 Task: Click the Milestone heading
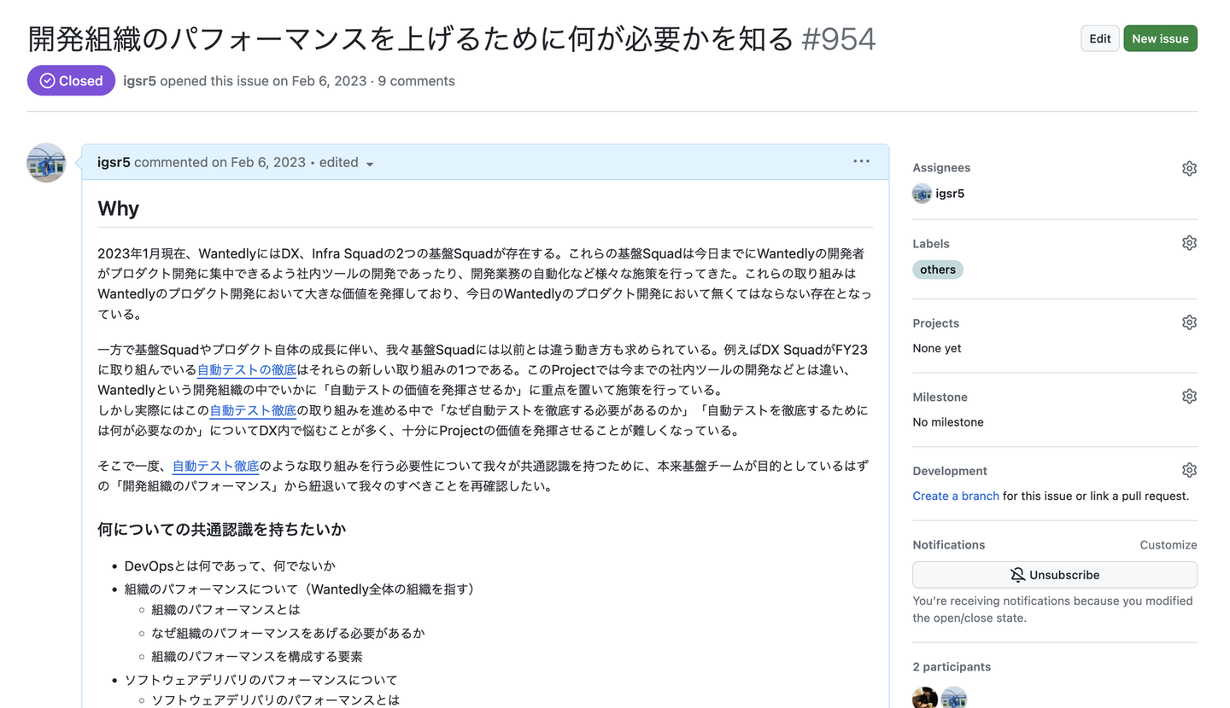[x=940, y=398]
